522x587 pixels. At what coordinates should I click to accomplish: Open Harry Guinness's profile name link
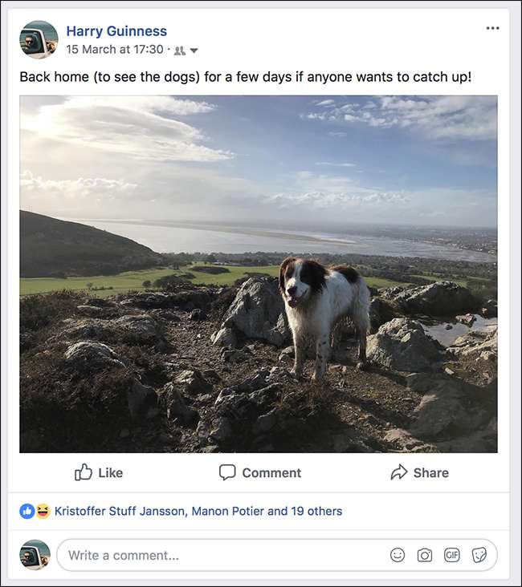pos(116,31)
